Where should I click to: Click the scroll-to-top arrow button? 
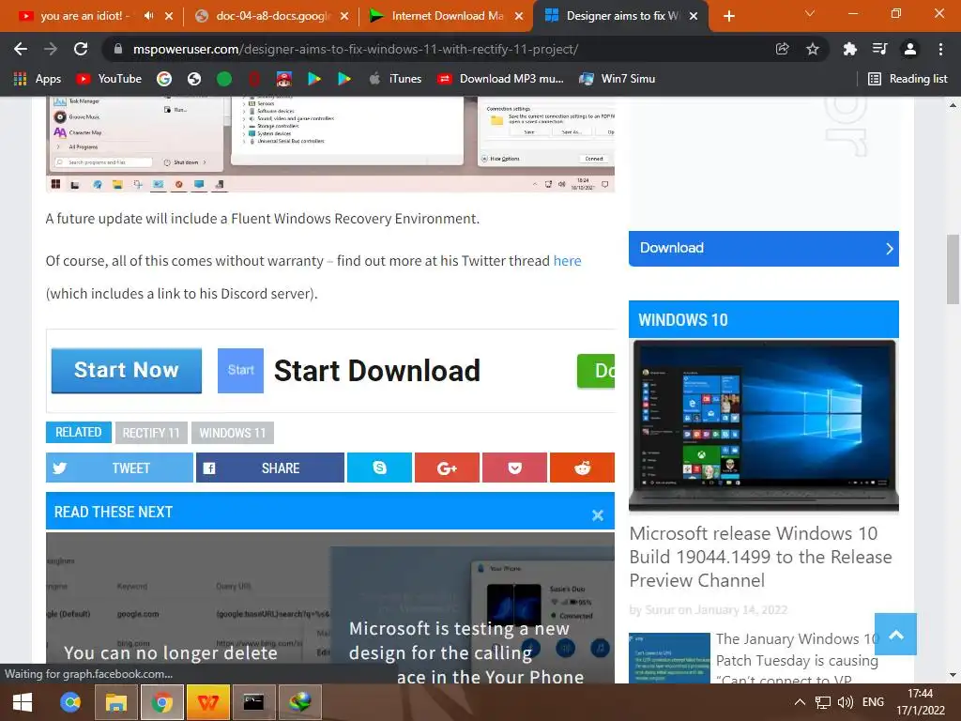[x=895, y=635]
